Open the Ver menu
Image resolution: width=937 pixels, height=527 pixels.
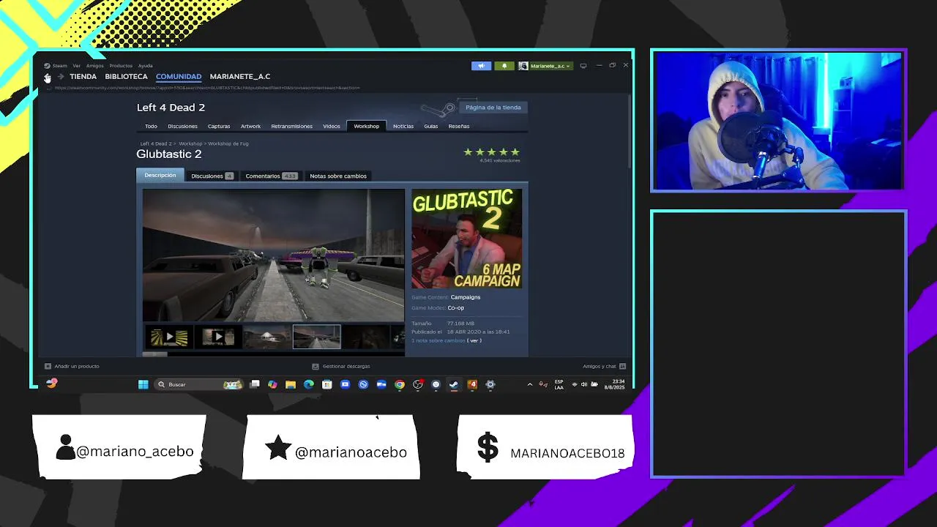point(76,66)
